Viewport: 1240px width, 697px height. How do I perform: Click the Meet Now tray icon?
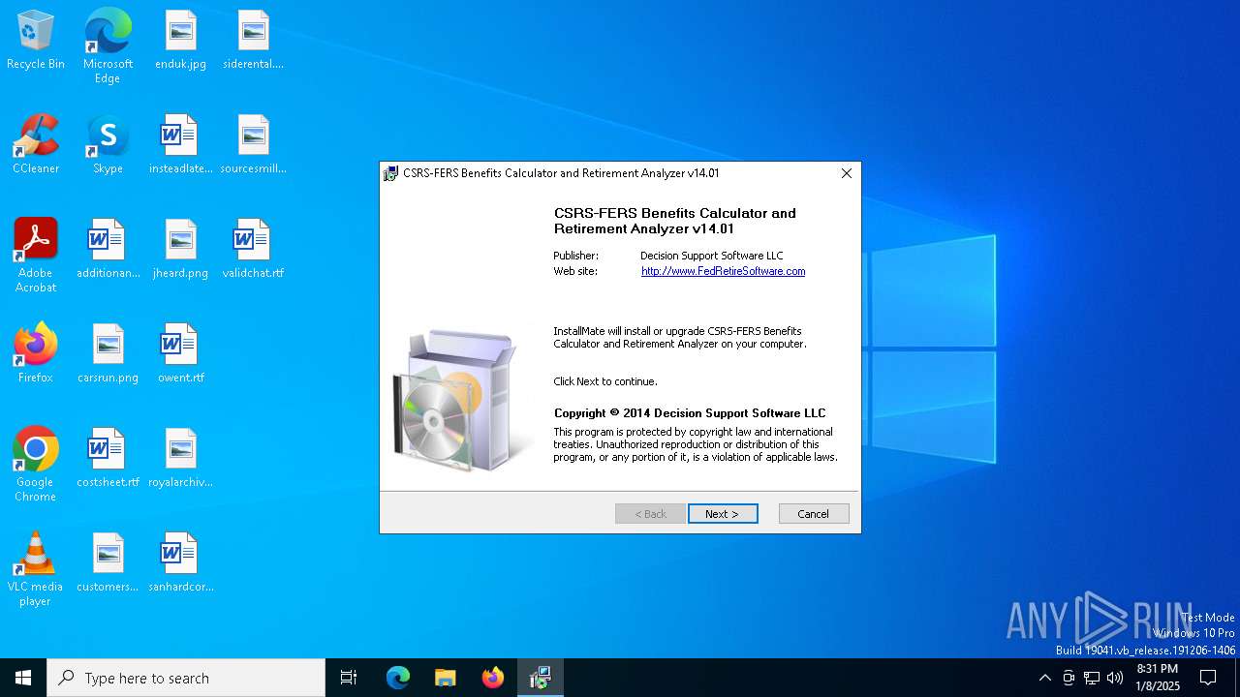click(1069, 678)
